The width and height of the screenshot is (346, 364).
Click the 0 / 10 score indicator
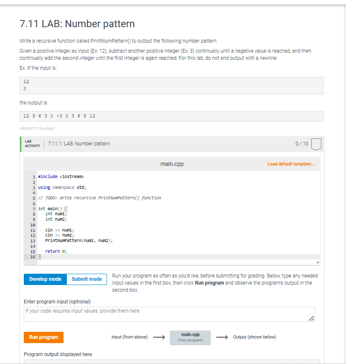tap(302, 143)
